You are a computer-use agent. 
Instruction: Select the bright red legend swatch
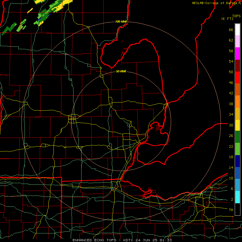[237, 77]
